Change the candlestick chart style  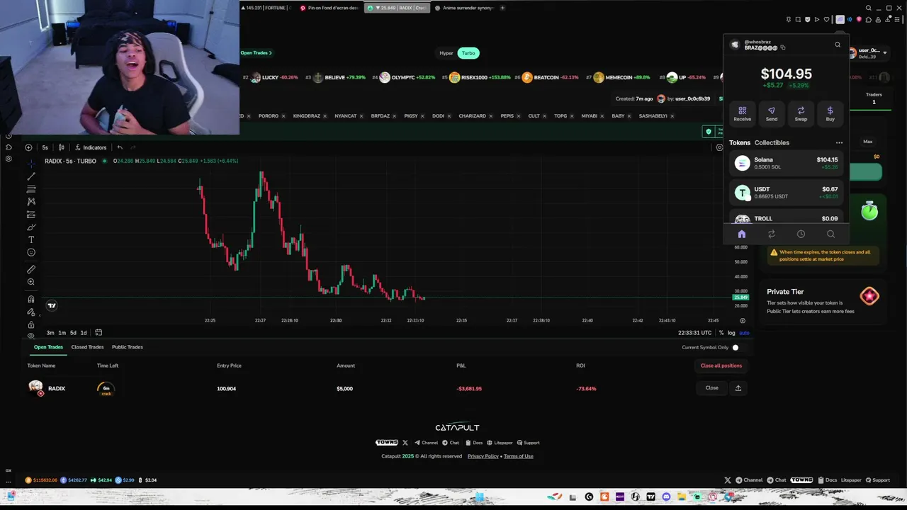[x=62, y=147]
